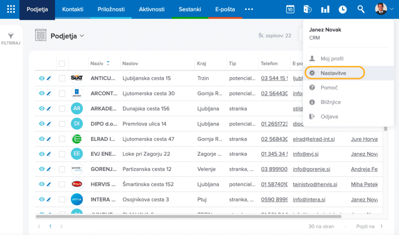Screen dimensions: 399x235
Task: Click the Exchange sync icon in top bar
Action: coord(307,9)
